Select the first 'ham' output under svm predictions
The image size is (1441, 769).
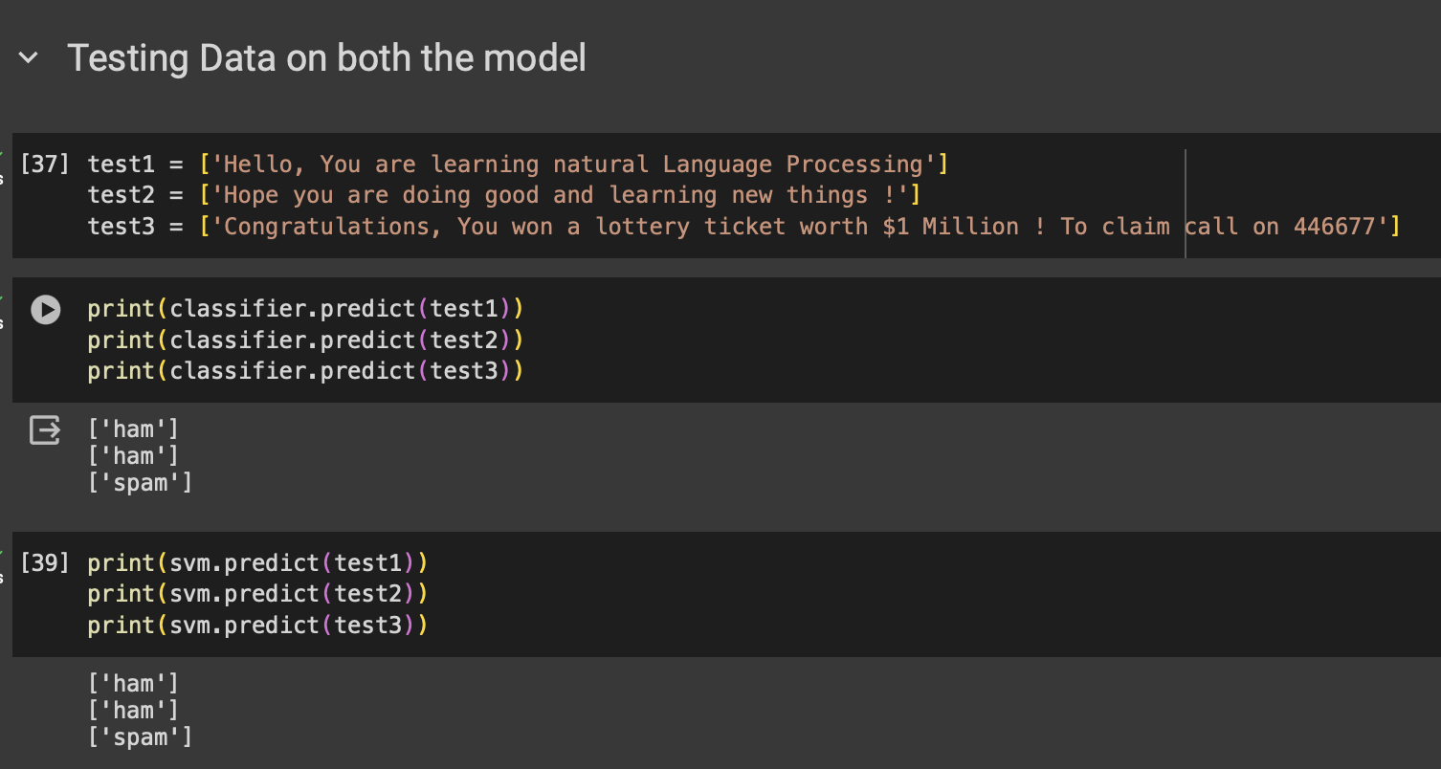135,683
